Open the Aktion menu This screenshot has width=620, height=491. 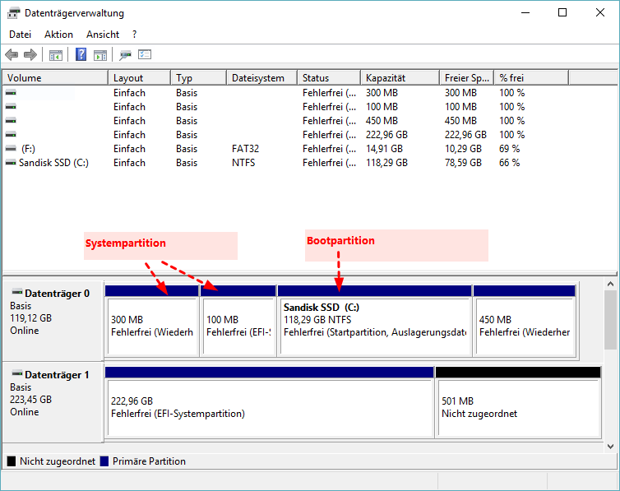pyautogui.click(x=58, y=35)
